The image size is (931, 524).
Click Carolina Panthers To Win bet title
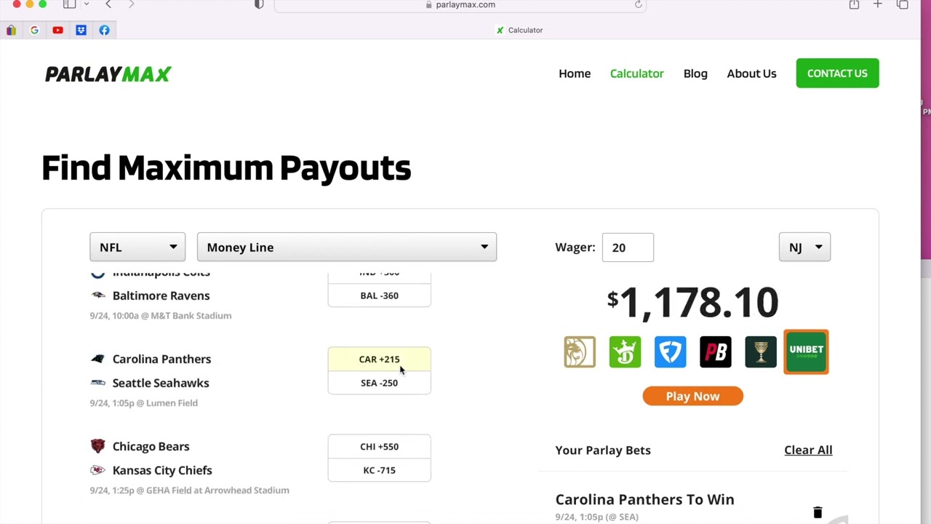tap(644, 499)
